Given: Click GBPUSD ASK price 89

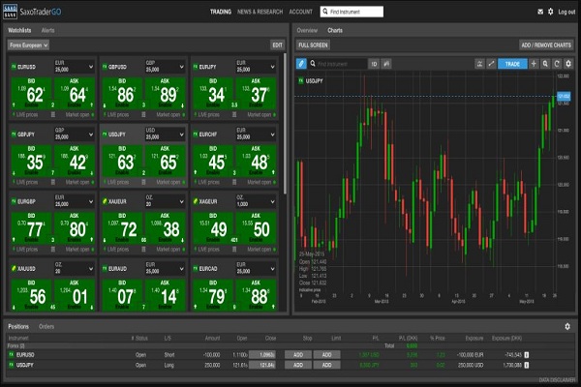Looking at the screenshot, I should (166, 93).
